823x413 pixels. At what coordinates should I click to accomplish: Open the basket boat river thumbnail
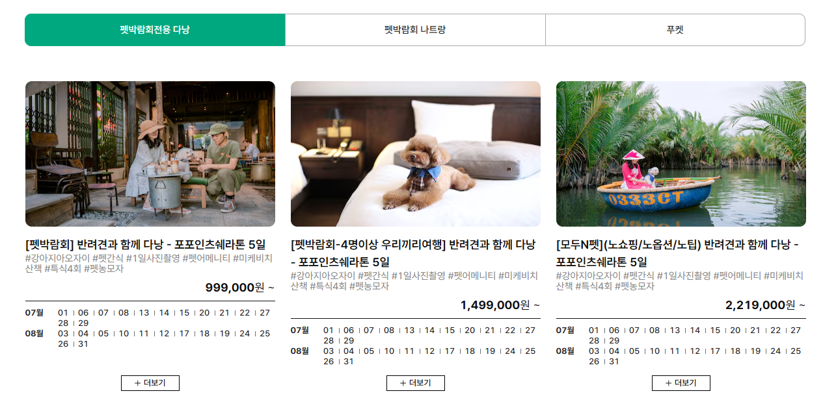pyautogui.click(x=681, y=154)
